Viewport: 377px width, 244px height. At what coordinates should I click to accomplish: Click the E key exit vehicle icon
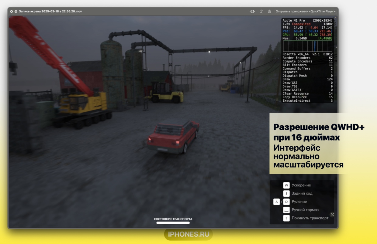[x=286, y=218]
